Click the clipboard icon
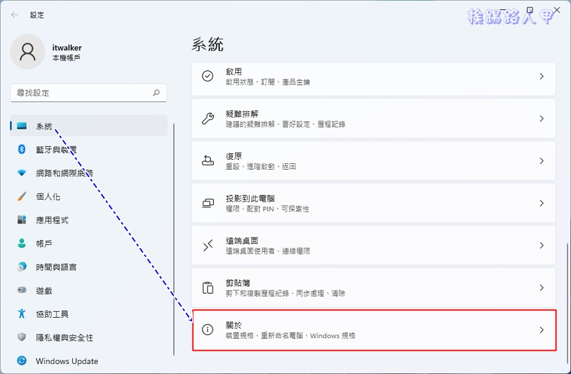Image resolution: width=571 pixels, height=374 pixels. pyautogui.click(x=208, y=288)
